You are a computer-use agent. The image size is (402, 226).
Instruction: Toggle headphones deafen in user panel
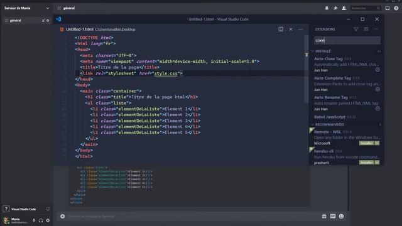tap(41, 220)
